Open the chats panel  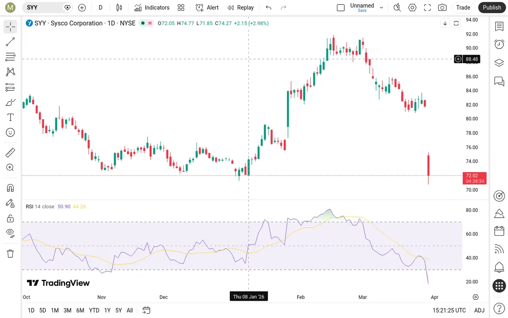[x=499, y=81]
